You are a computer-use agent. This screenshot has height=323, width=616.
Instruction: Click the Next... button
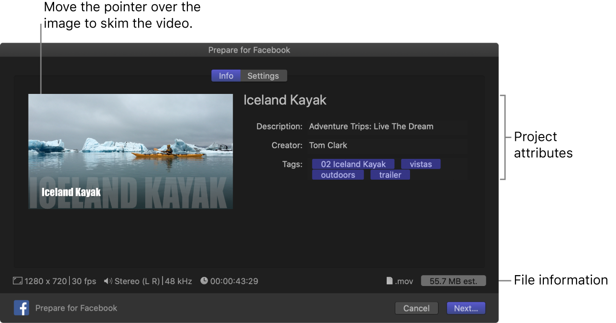point(466,308)
